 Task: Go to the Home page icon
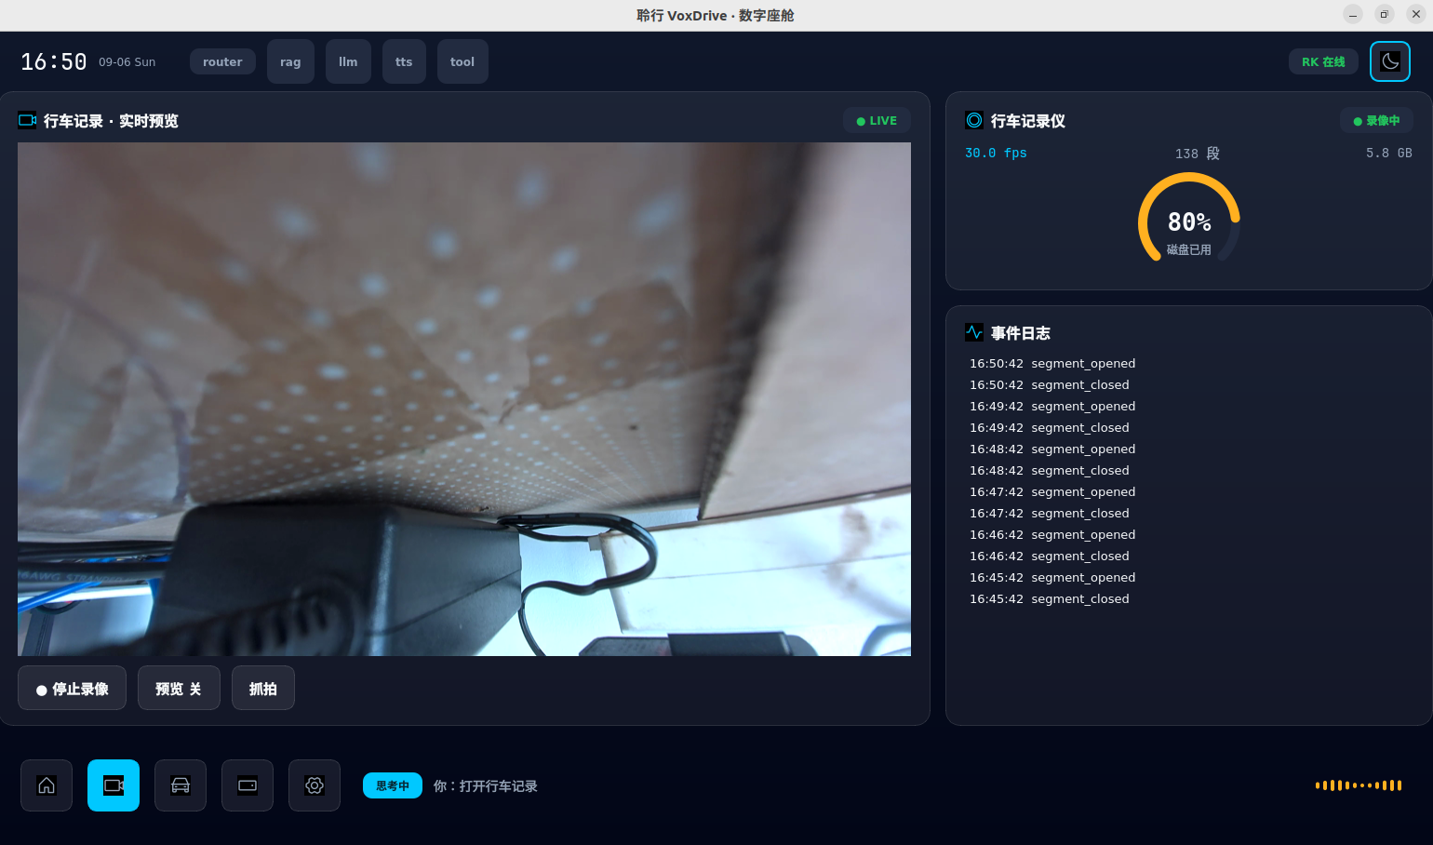tap(47, 785)
